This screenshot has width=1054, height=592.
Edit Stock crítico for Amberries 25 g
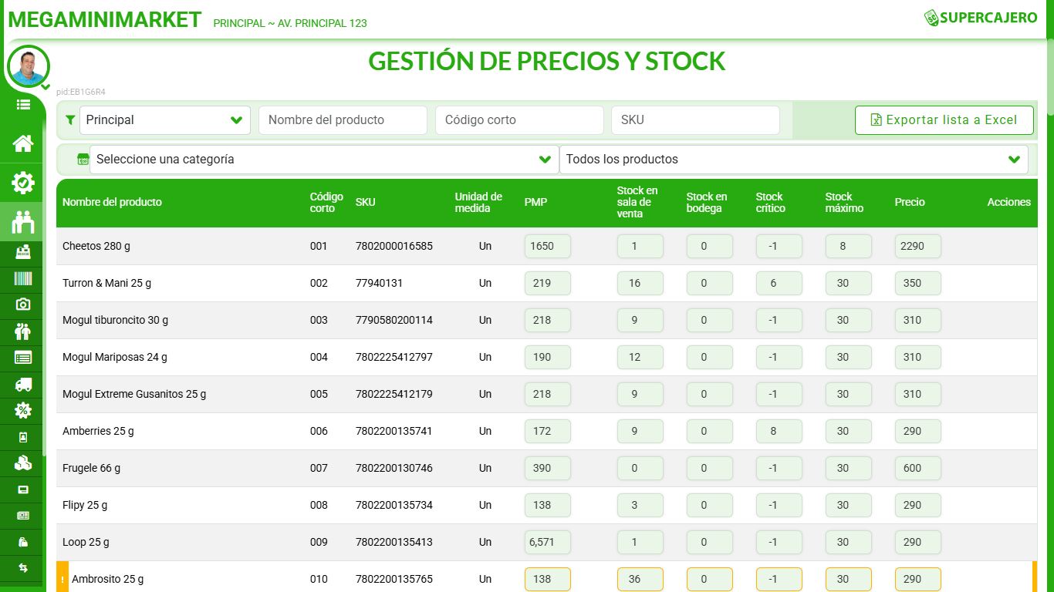[x=779, y=431]
